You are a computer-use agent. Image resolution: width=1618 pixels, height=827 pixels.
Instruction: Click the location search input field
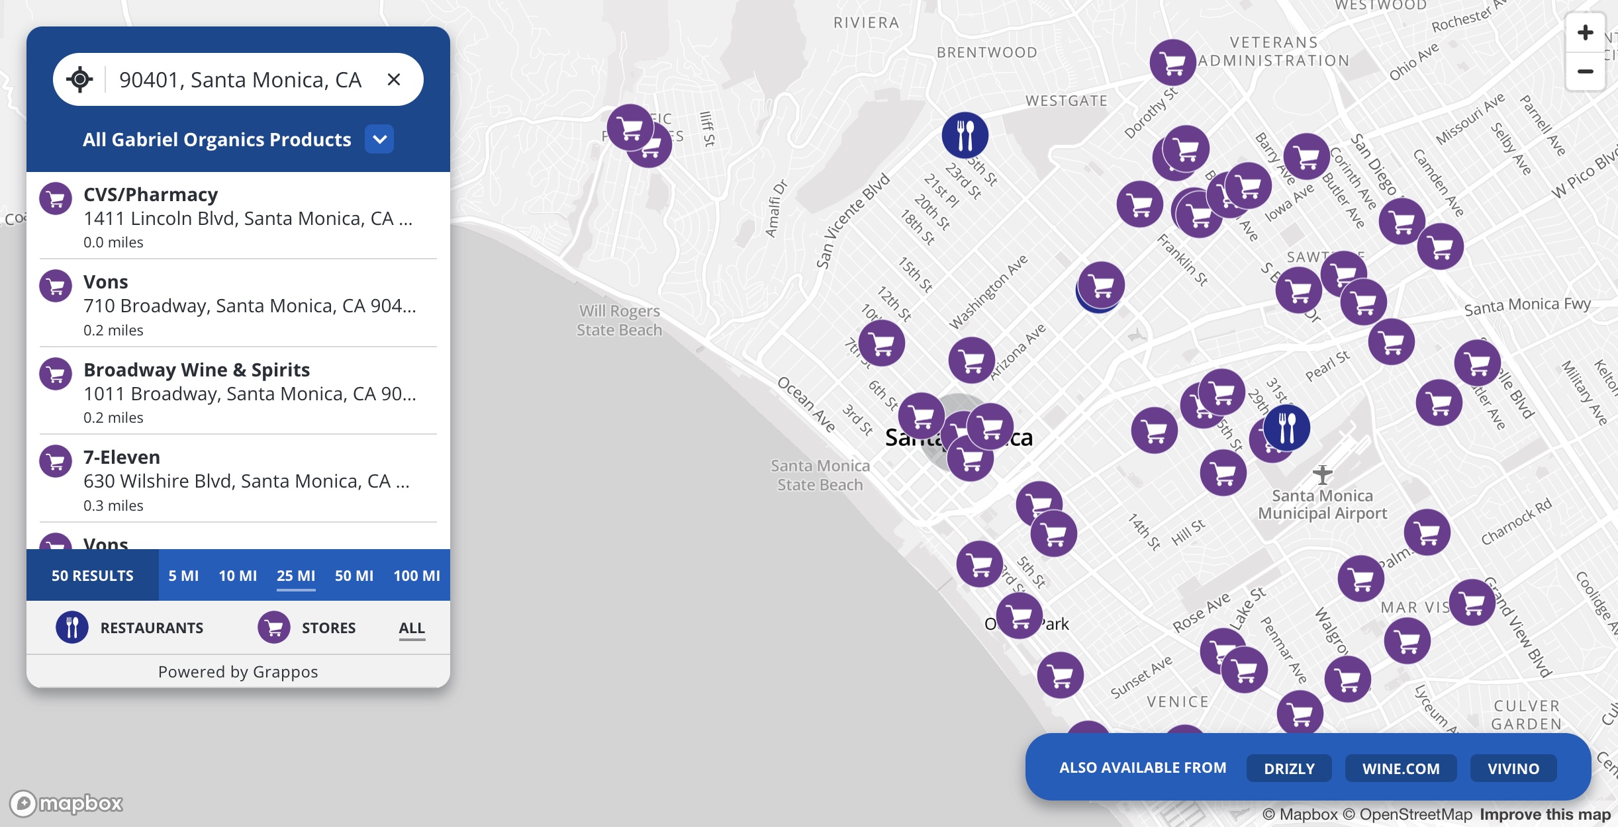click(240, 79)
